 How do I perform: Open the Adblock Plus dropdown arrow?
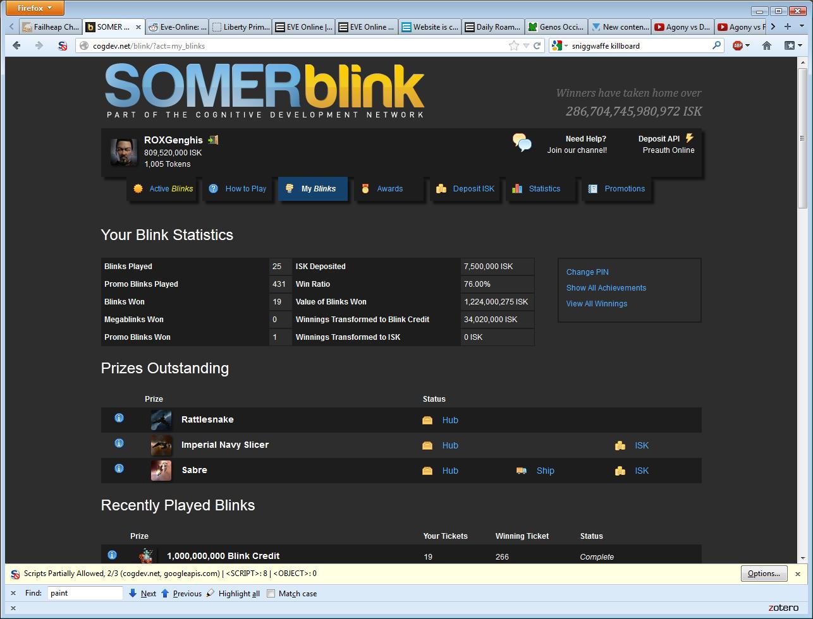tap(747, 45)
